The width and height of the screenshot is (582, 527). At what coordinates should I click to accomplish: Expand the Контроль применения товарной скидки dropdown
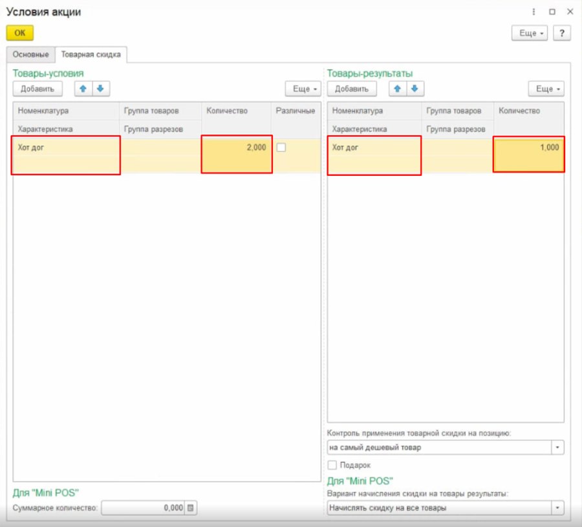click(x=557, y=447)
